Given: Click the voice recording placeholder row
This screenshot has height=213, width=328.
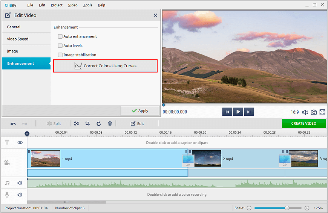Looking at the screenshot, I should 177,195.
